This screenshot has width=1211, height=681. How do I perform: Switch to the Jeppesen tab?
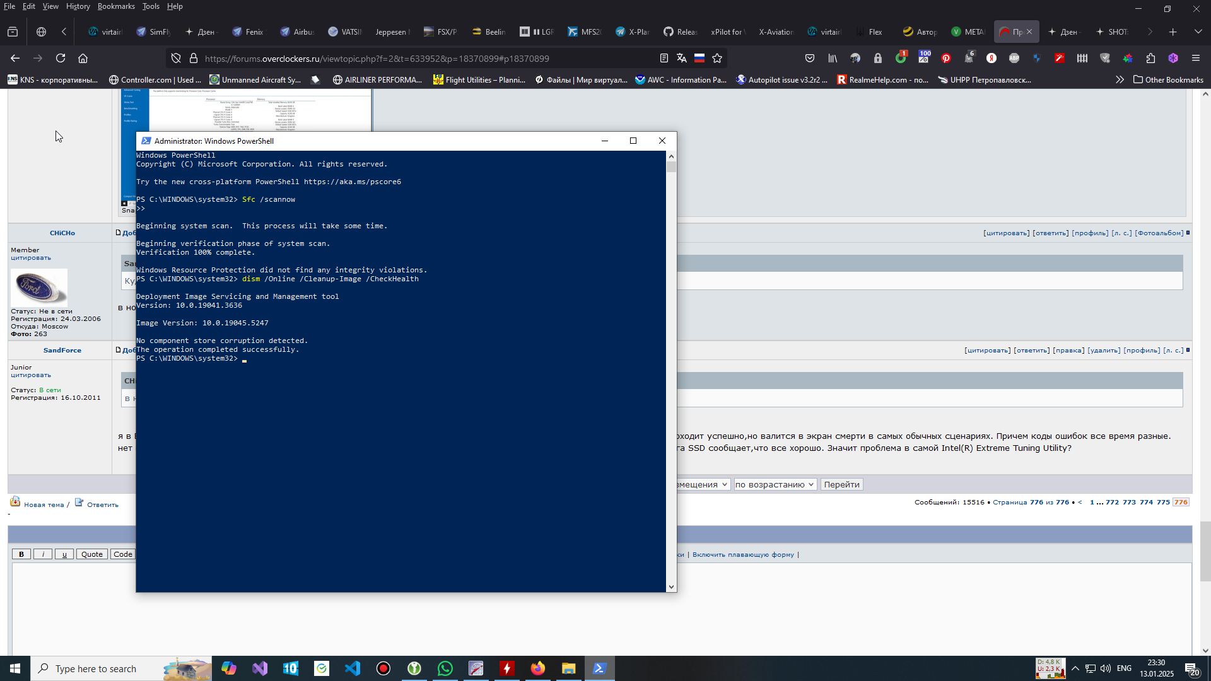(x=391, y=32)
